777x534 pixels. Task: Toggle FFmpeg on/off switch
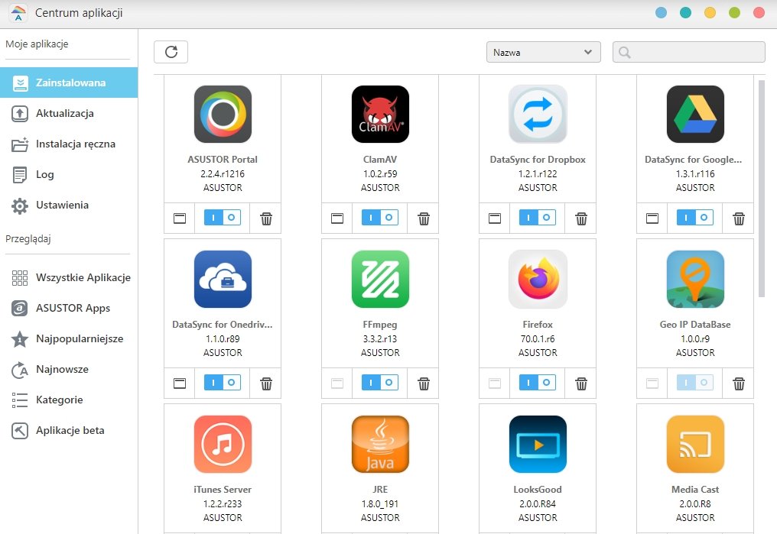pos(380,383)
